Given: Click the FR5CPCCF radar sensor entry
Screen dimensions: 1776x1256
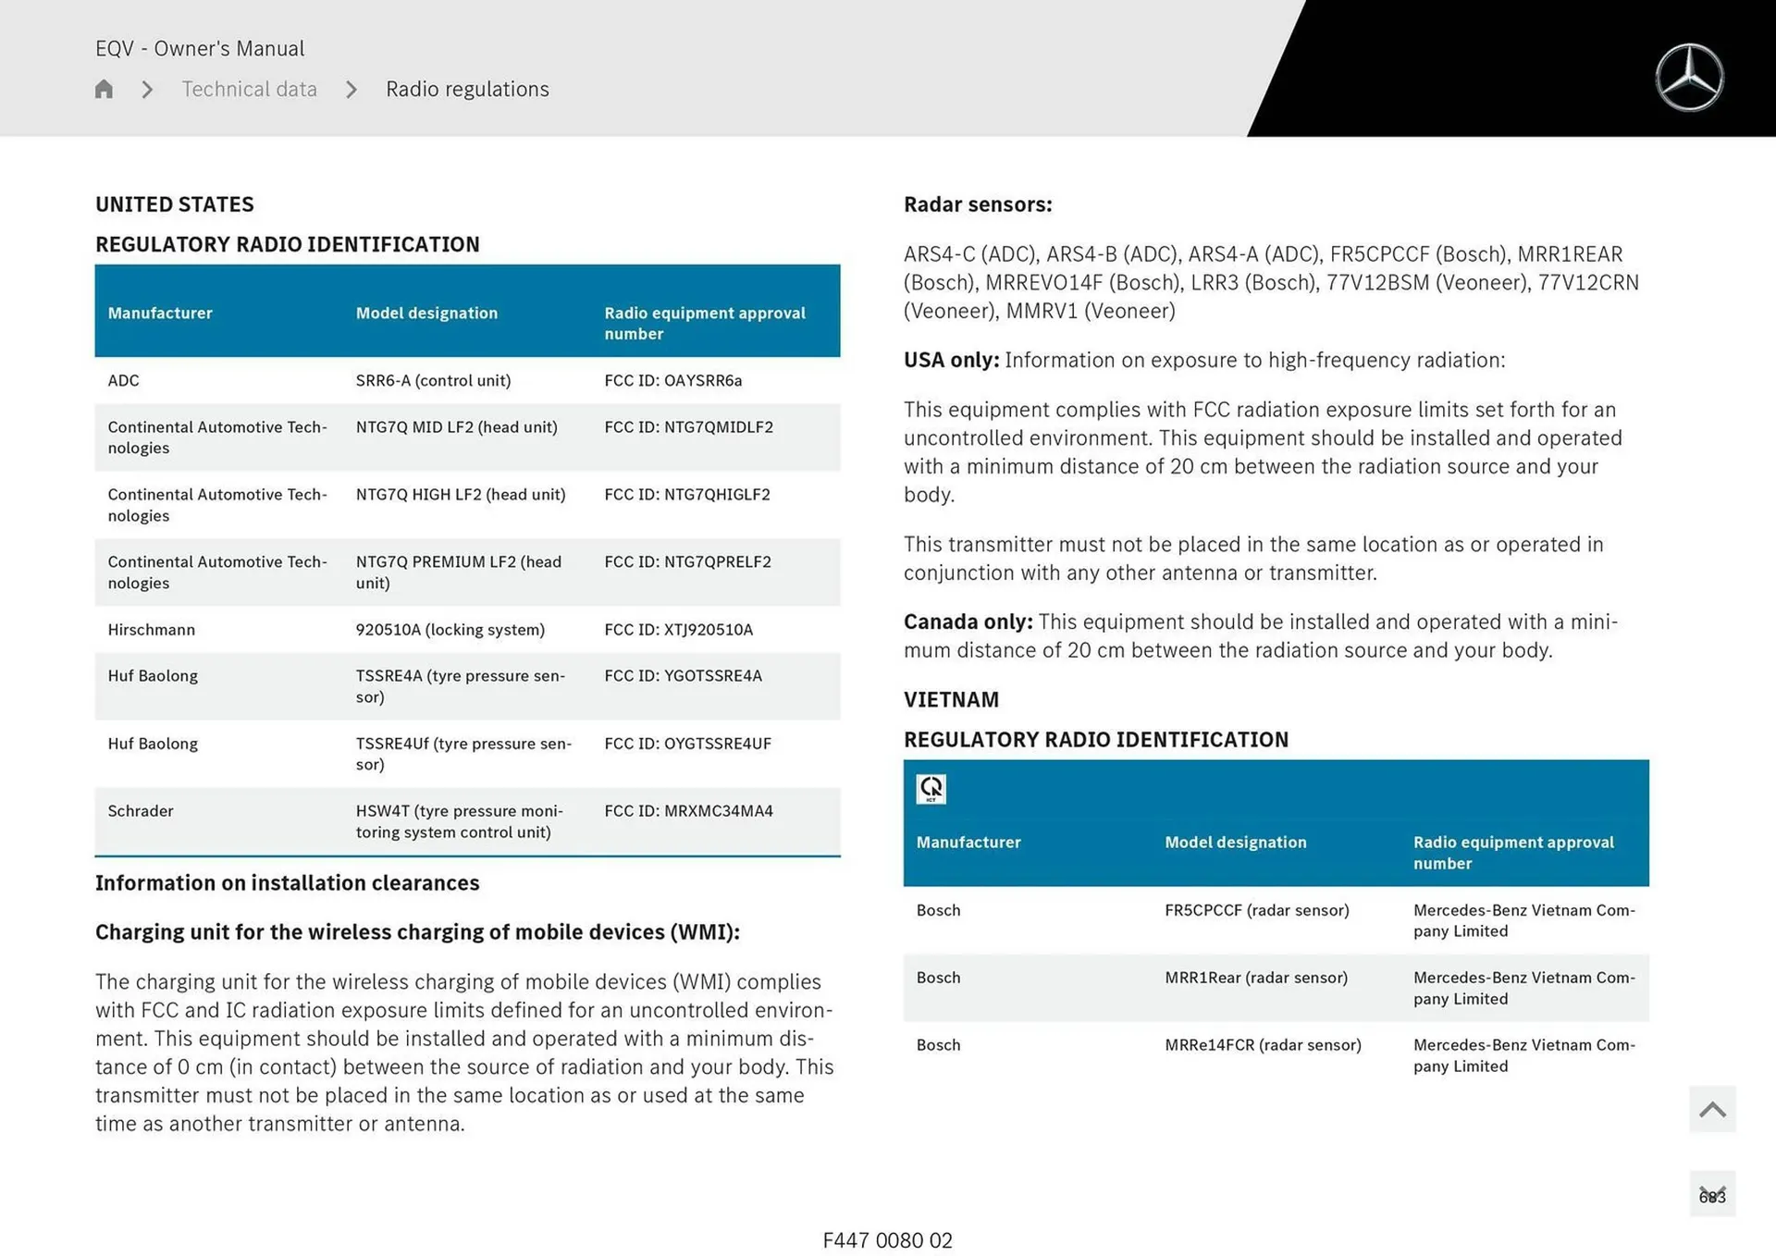Looking at the screenshot, I should pyautogui.click(x=1256, y=910).
